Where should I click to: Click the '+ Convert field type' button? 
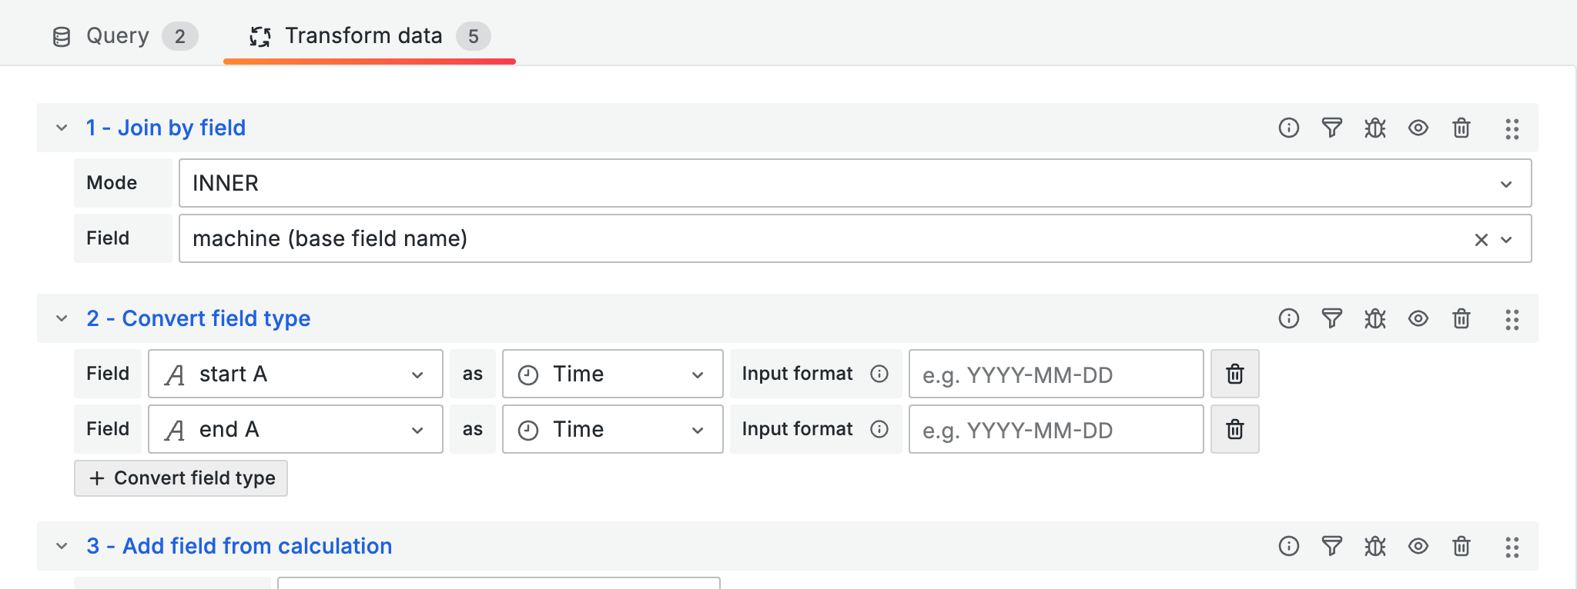pyautogui.click(x=181, y=478)
